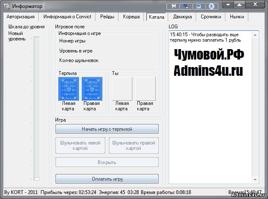Click the level scale slider thumb

coord(37,179)
